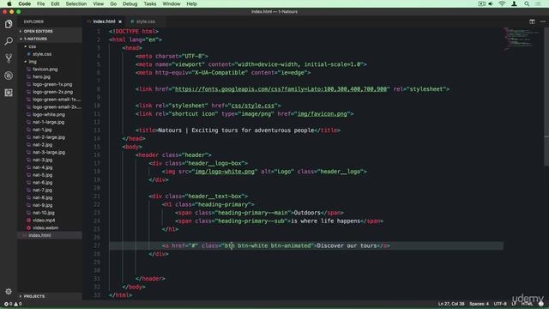Open the Selection menu

click(76, 3)
